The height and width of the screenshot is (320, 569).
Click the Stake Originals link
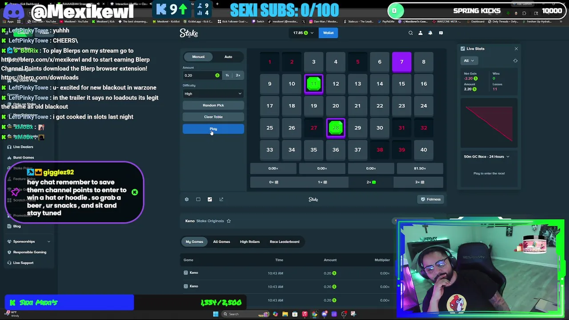211,221
